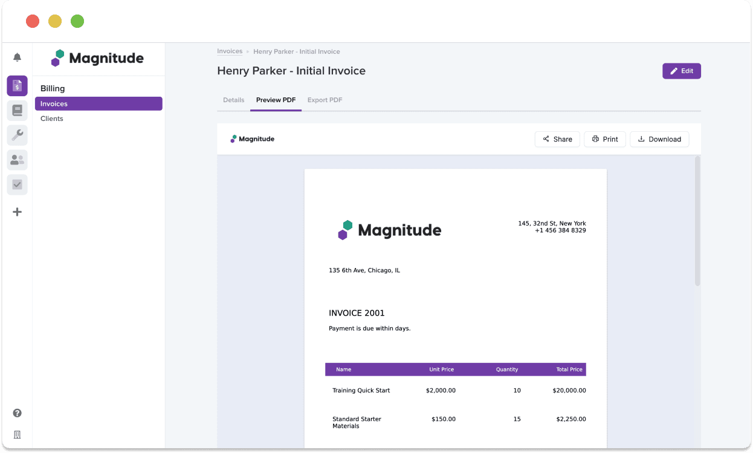Open the book icon in sidebar
The height and width of the screenshot is (453, 753).
pos(17,111)
